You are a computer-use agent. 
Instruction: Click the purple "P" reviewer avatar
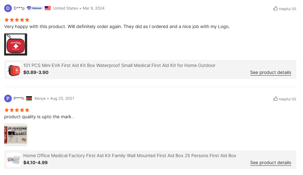tap(8, 98)
